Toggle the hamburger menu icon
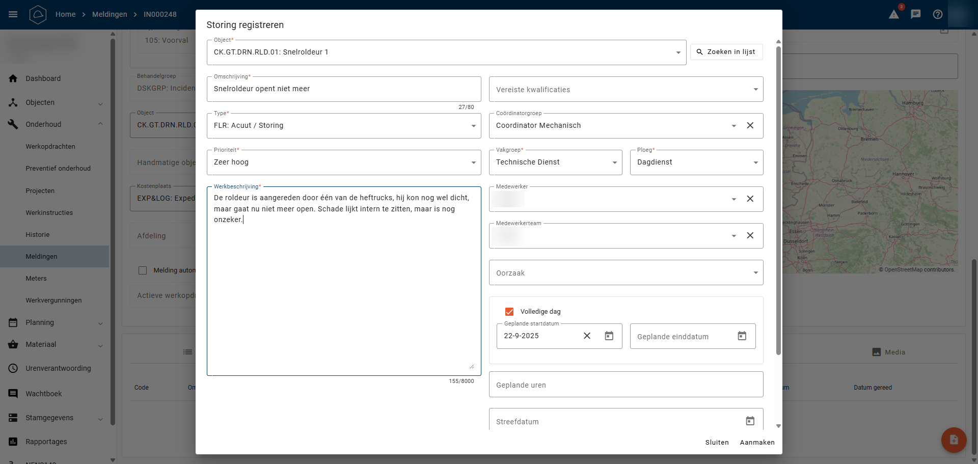The height and width of the screenshot is (464, 978). coord(13,14)
